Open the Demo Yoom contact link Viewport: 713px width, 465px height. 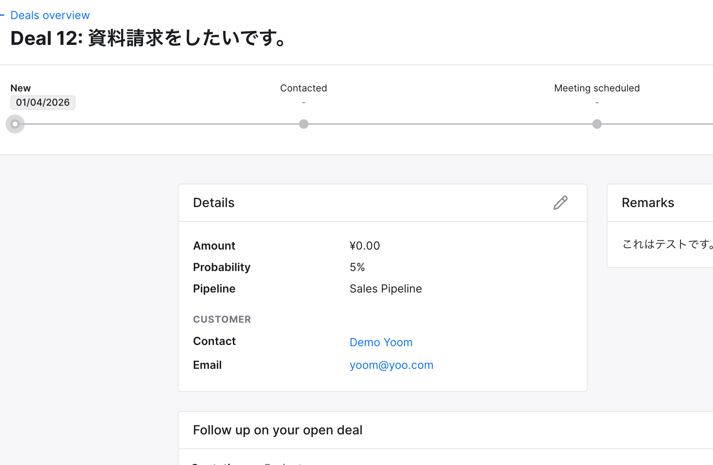(381, 342)
